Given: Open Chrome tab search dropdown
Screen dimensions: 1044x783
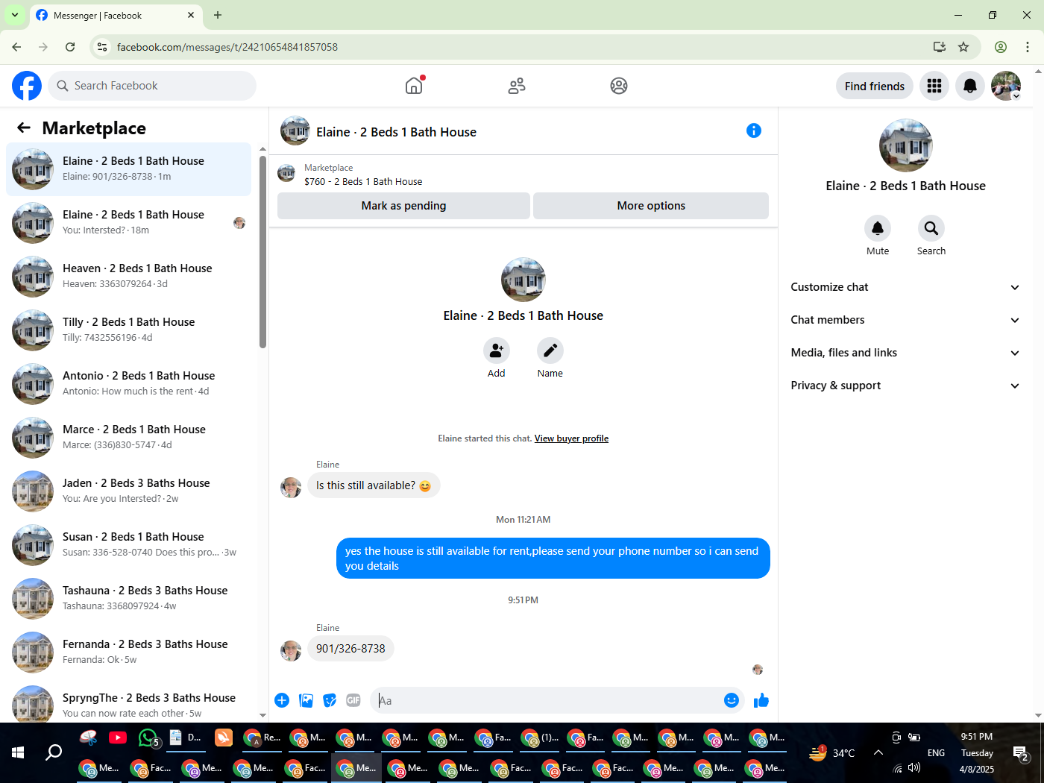Looking at the screenshot, I should (14, 15).
